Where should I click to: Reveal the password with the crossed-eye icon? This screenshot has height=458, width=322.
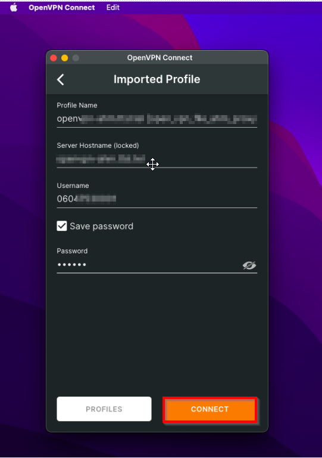[x=249, y=265]
